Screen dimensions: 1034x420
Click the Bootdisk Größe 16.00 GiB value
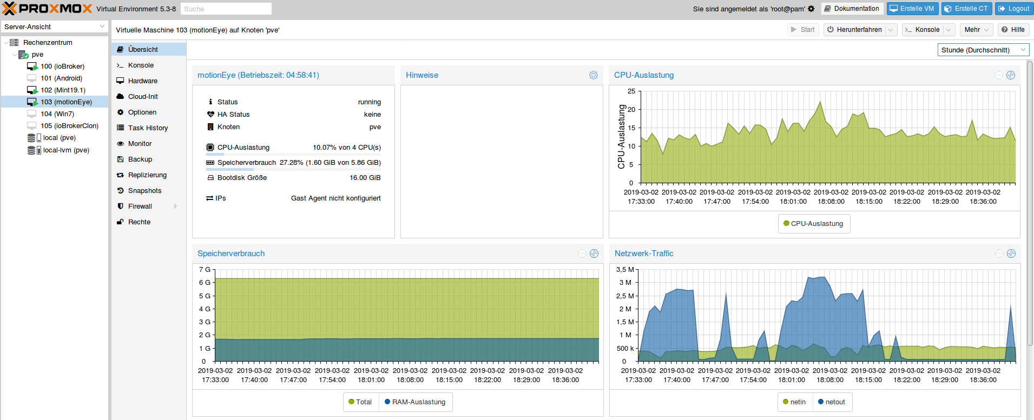click(x=365, y=178)
